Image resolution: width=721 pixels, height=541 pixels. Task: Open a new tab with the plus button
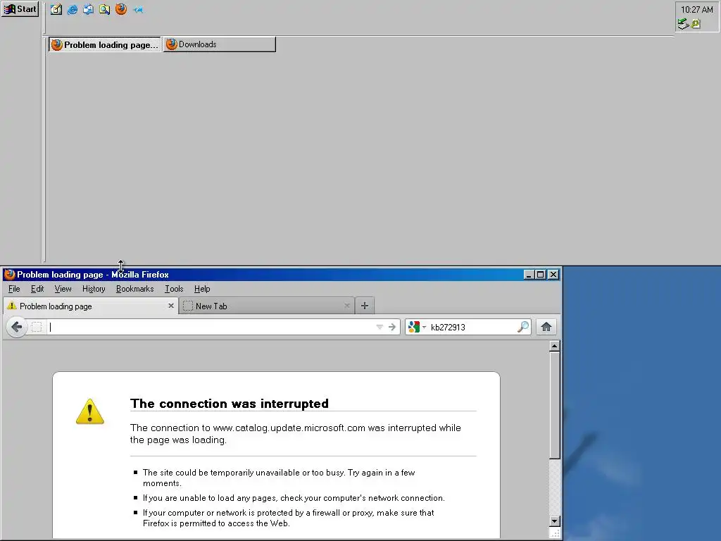(x=365, y=306)
